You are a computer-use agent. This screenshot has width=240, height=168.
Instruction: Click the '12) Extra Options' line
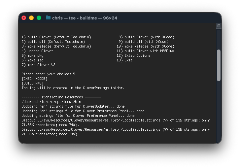(x=133, y=55)
